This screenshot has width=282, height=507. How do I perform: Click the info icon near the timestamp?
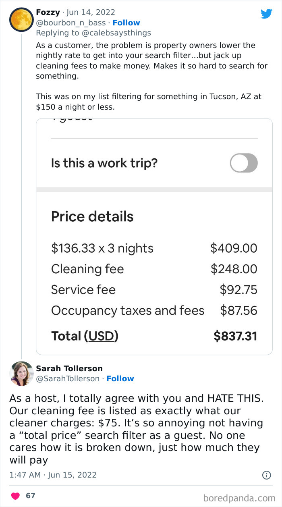click(267, 475)
